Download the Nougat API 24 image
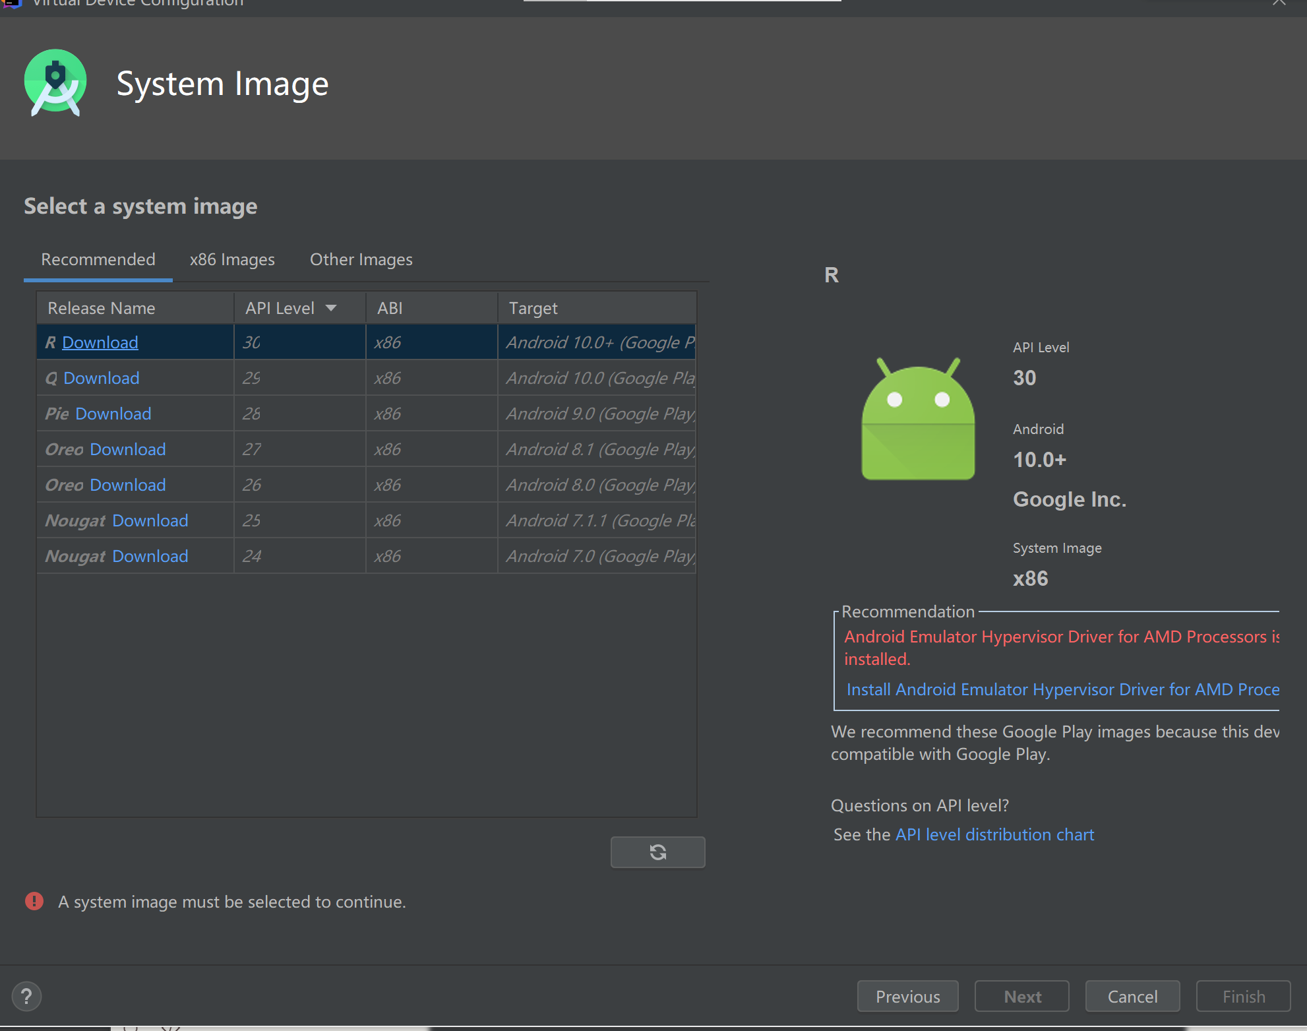Screen dimensions: 1307x1031 tap(150, 556)
